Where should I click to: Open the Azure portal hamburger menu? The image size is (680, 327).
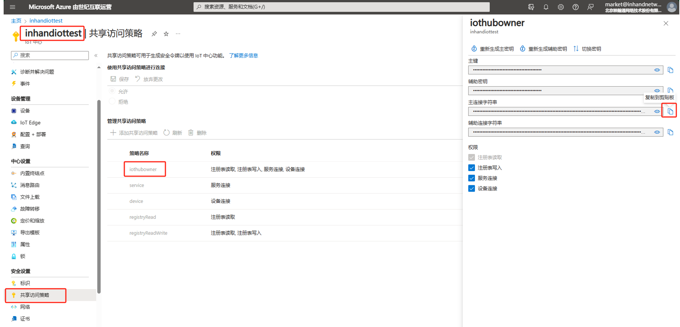[12, 7]
